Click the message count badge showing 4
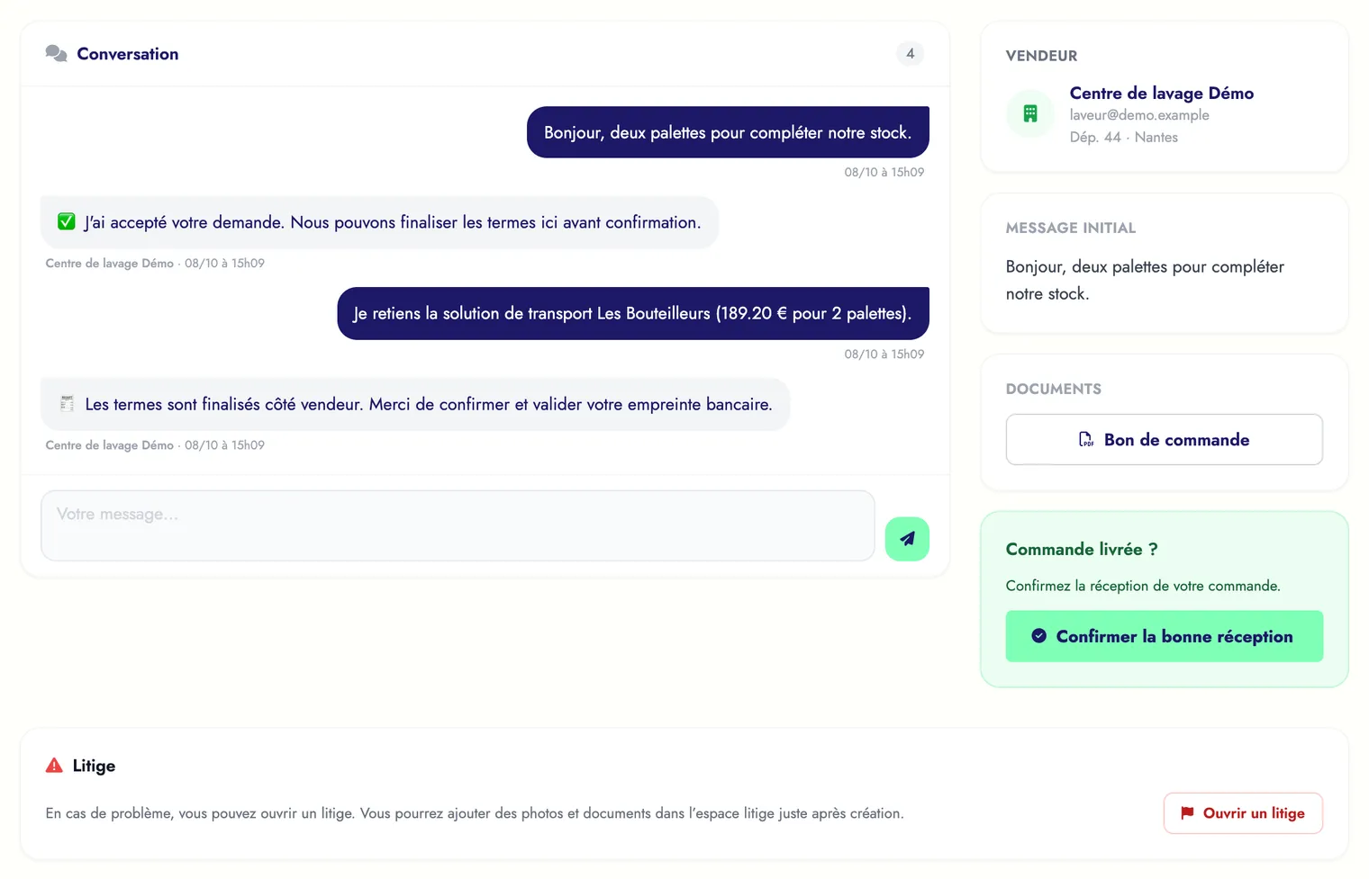This screenshot has width=1369, height=879. tap(910, 54)
